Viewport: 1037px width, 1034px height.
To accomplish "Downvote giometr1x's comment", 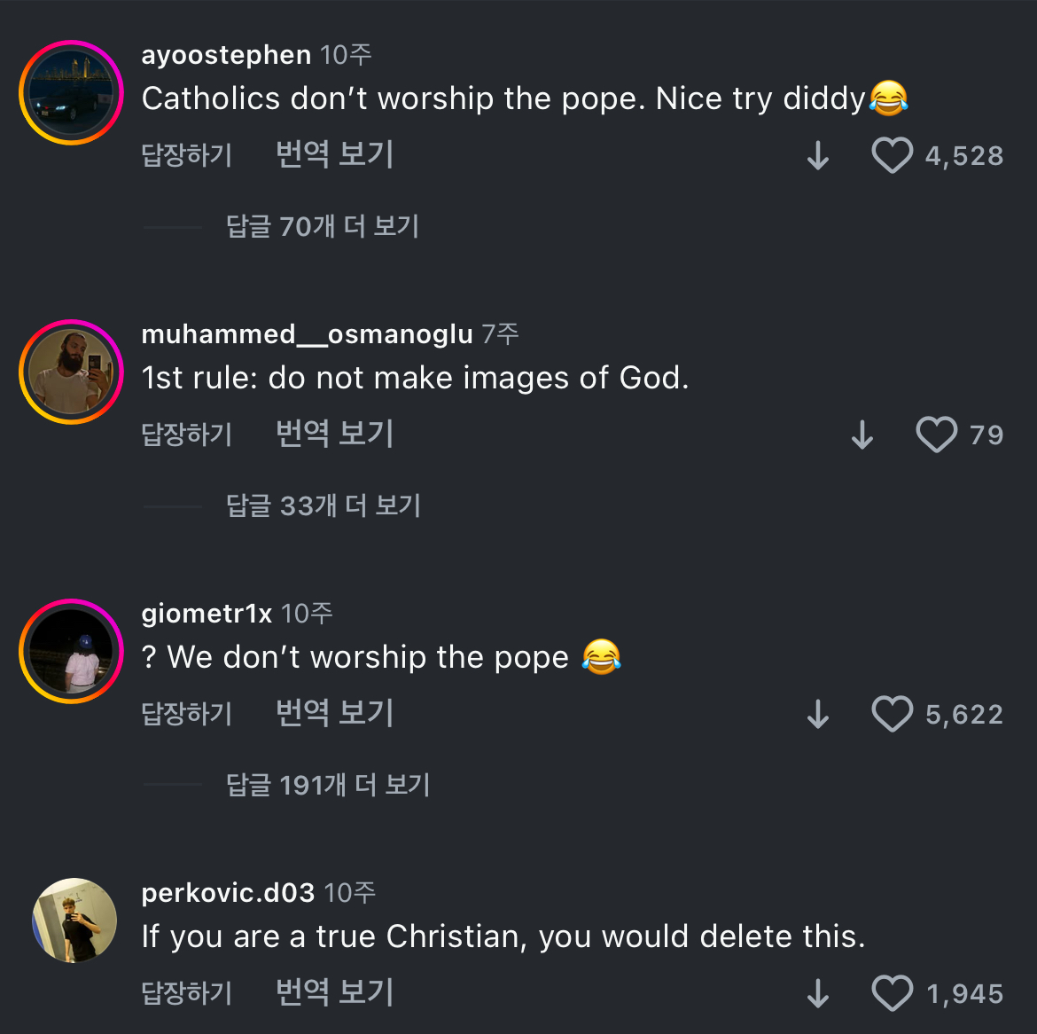I will click(818, 715).
